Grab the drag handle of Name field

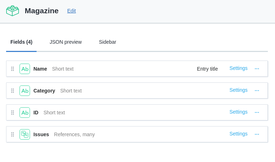(13, 69)
